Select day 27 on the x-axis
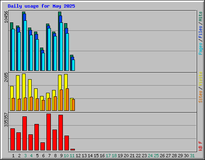The width and height of the screenshot is (205, 160). [168, 156]
